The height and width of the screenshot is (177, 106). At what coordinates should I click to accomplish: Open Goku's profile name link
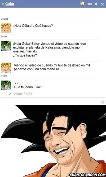coord(10,4)
